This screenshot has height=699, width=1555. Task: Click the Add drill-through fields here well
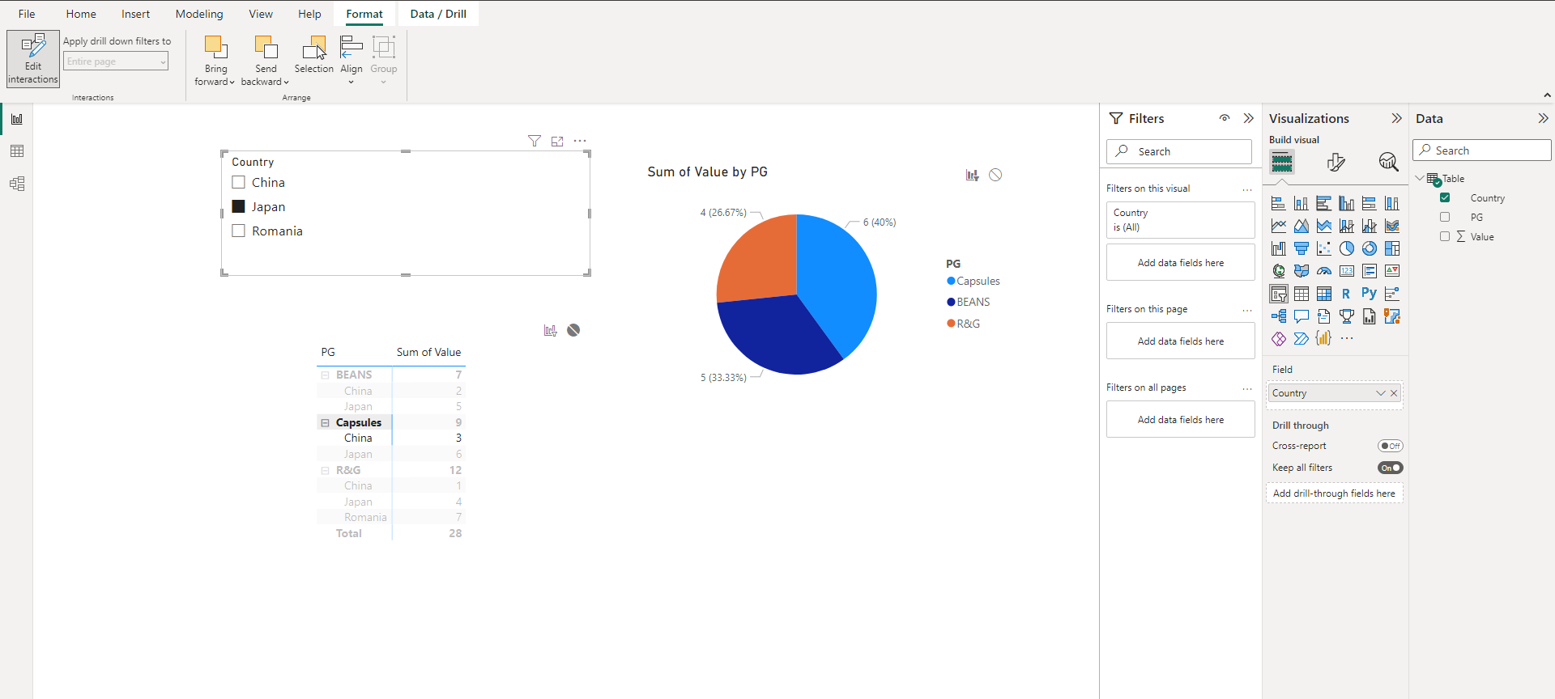1334,494
